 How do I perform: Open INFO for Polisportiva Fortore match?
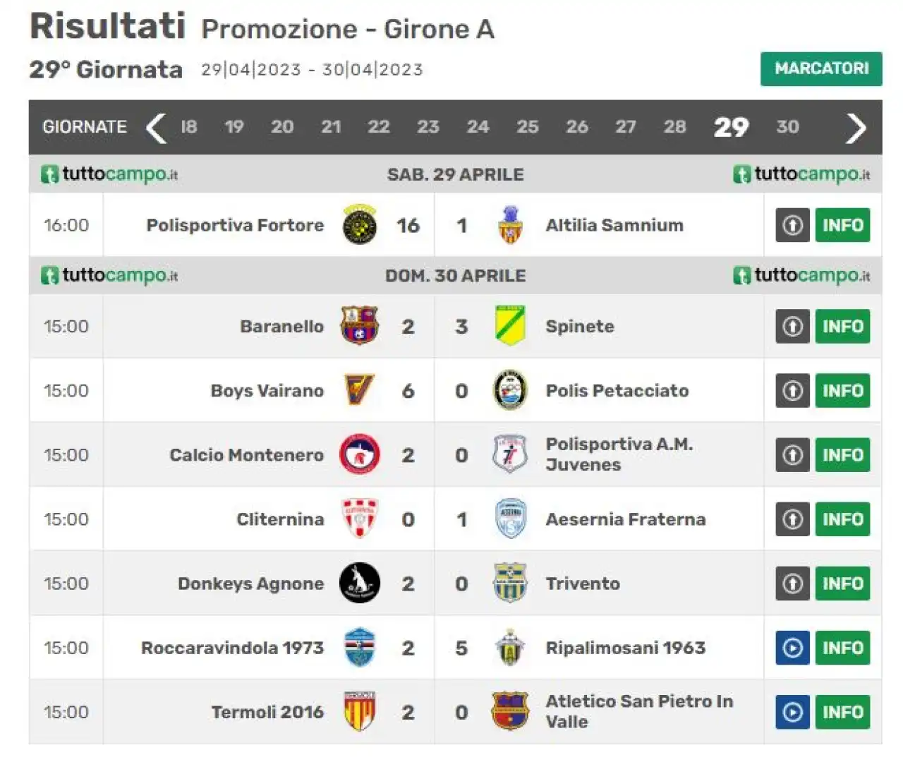pos(842,225)
